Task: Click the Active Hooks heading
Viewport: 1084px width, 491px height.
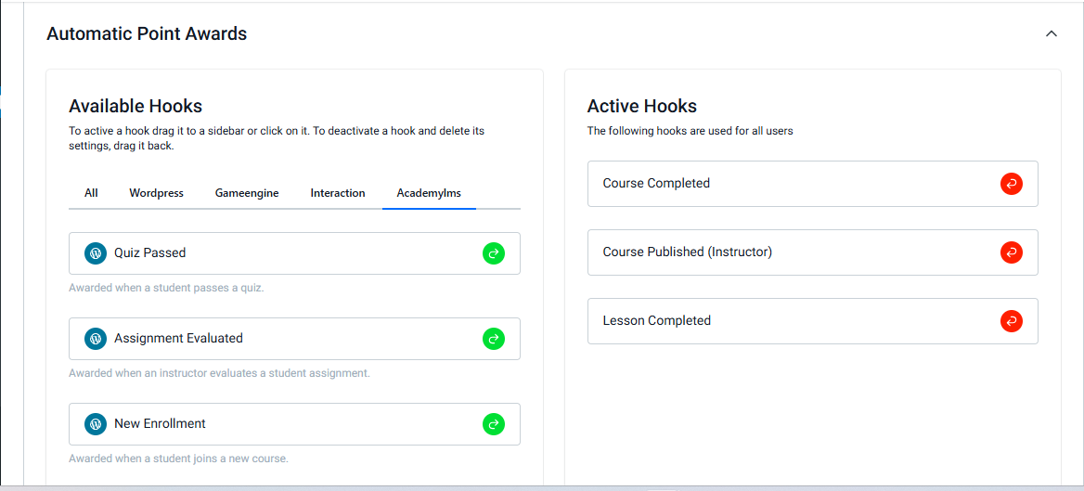Action: pos(641,106)
